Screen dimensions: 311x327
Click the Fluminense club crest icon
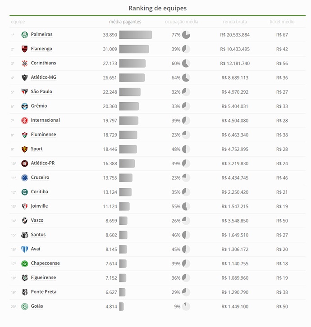tap(25, 135)
